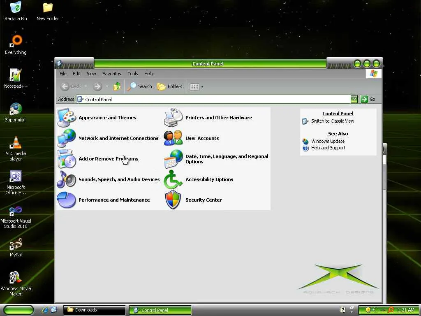Viewport: 421px width, 316px height.
Task: Click the Printers and Other Hardware icon
Action: coord(173,117)
